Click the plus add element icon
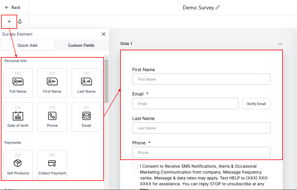 click(x=9, y=22)
